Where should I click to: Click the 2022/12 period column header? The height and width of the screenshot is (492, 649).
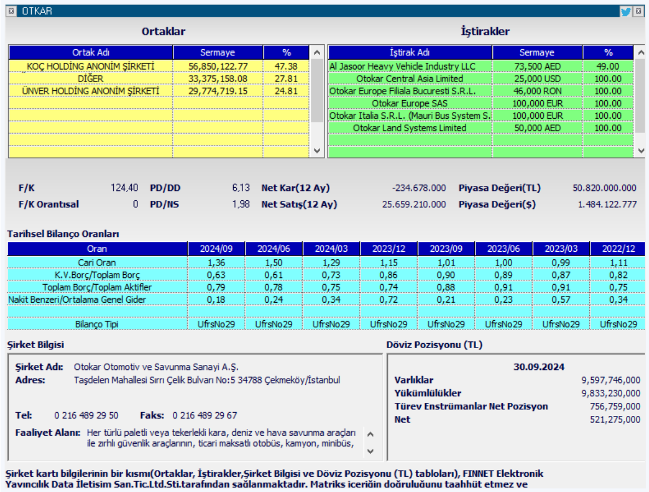tap(618, 248)
